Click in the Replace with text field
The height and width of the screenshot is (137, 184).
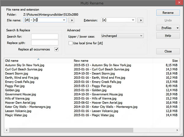(x=45, y=43)
